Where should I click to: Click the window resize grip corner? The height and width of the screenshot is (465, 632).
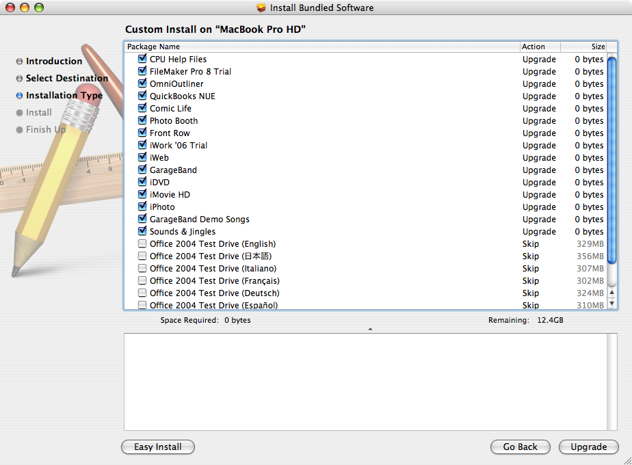pos(627,460)
